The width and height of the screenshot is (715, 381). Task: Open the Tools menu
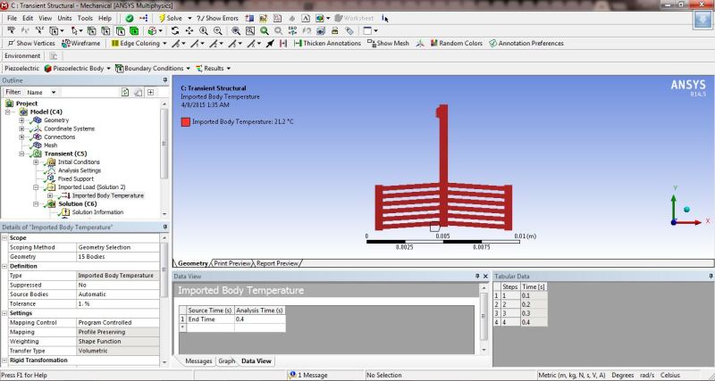click(85, 18)
